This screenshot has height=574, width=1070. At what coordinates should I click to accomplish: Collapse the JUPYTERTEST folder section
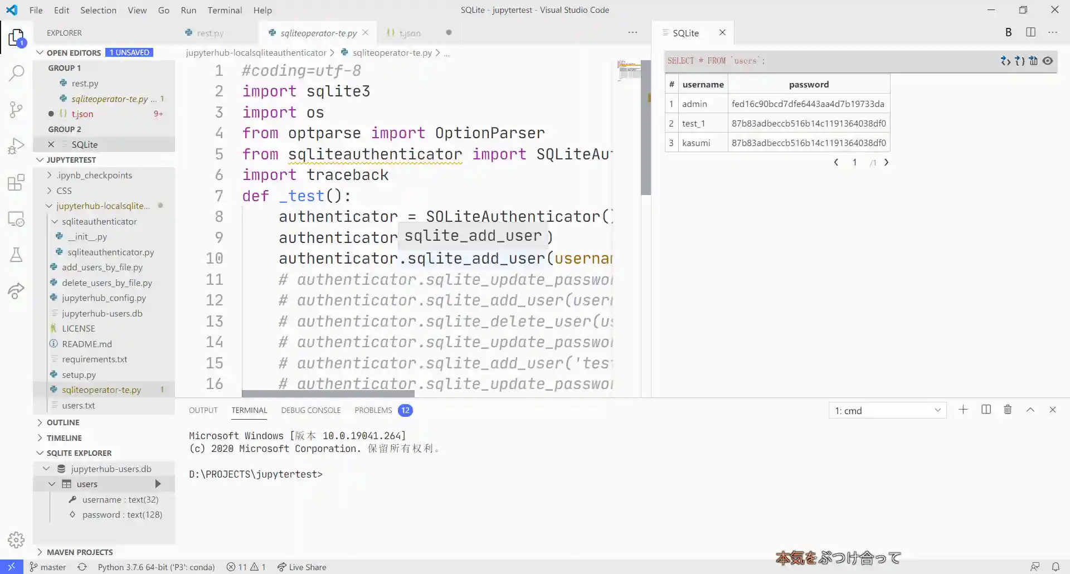coord(40,160)
